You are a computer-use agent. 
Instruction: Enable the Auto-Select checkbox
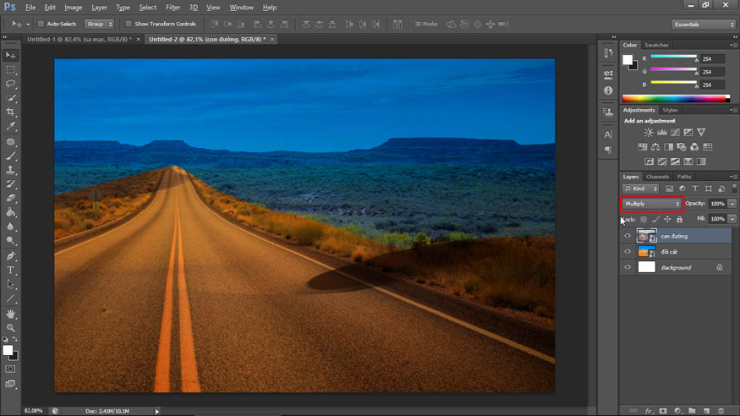(41, 24)
